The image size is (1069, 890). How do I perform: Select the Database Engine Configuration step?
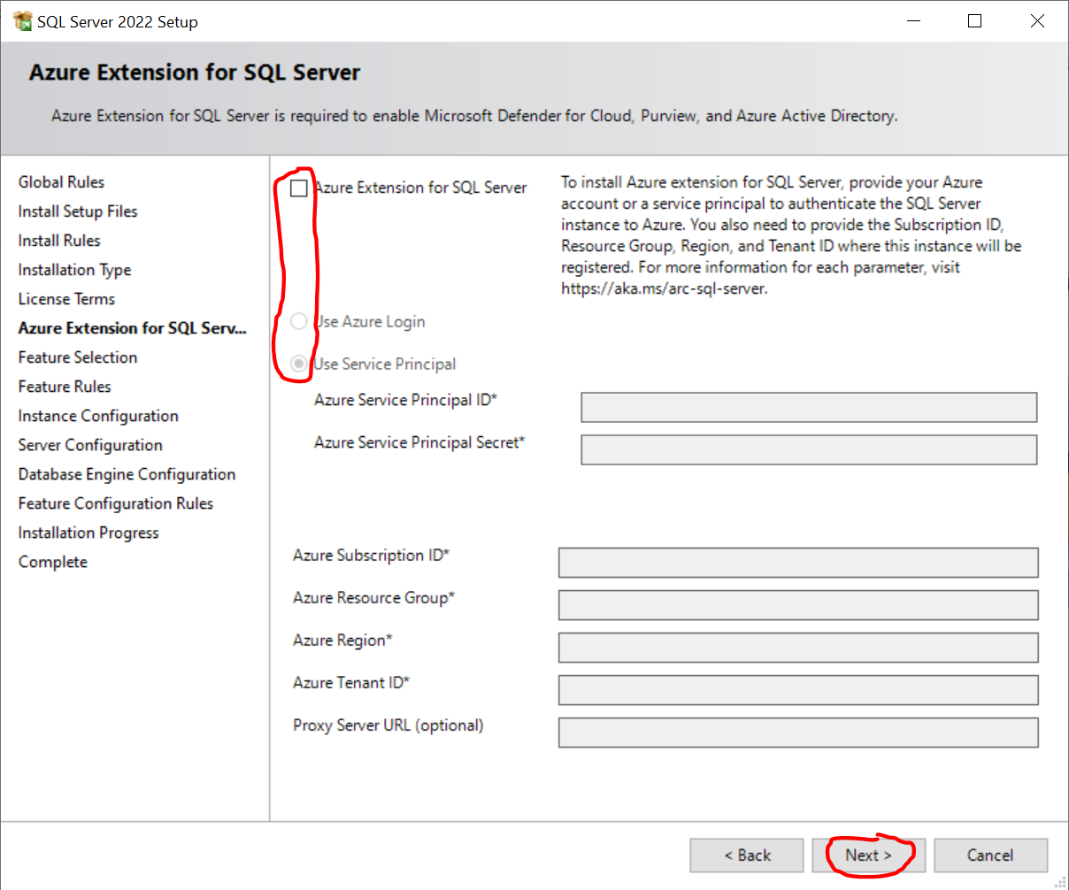tap(127, 474)
